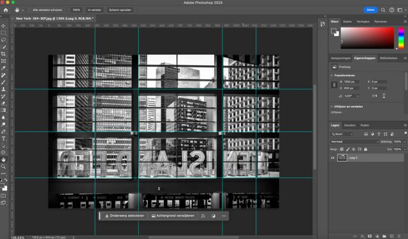The height and width of the screenshot is (239, 408).
Task: Toggle Alle vensters schuiven checkbox
Action: pyautogui.click(x=29, y=10)
